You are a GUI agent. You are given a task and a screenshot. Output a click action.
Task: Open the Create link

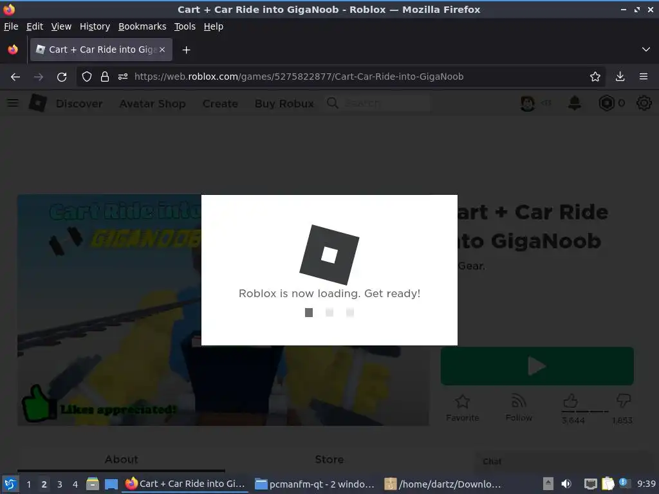pos(220,104)
